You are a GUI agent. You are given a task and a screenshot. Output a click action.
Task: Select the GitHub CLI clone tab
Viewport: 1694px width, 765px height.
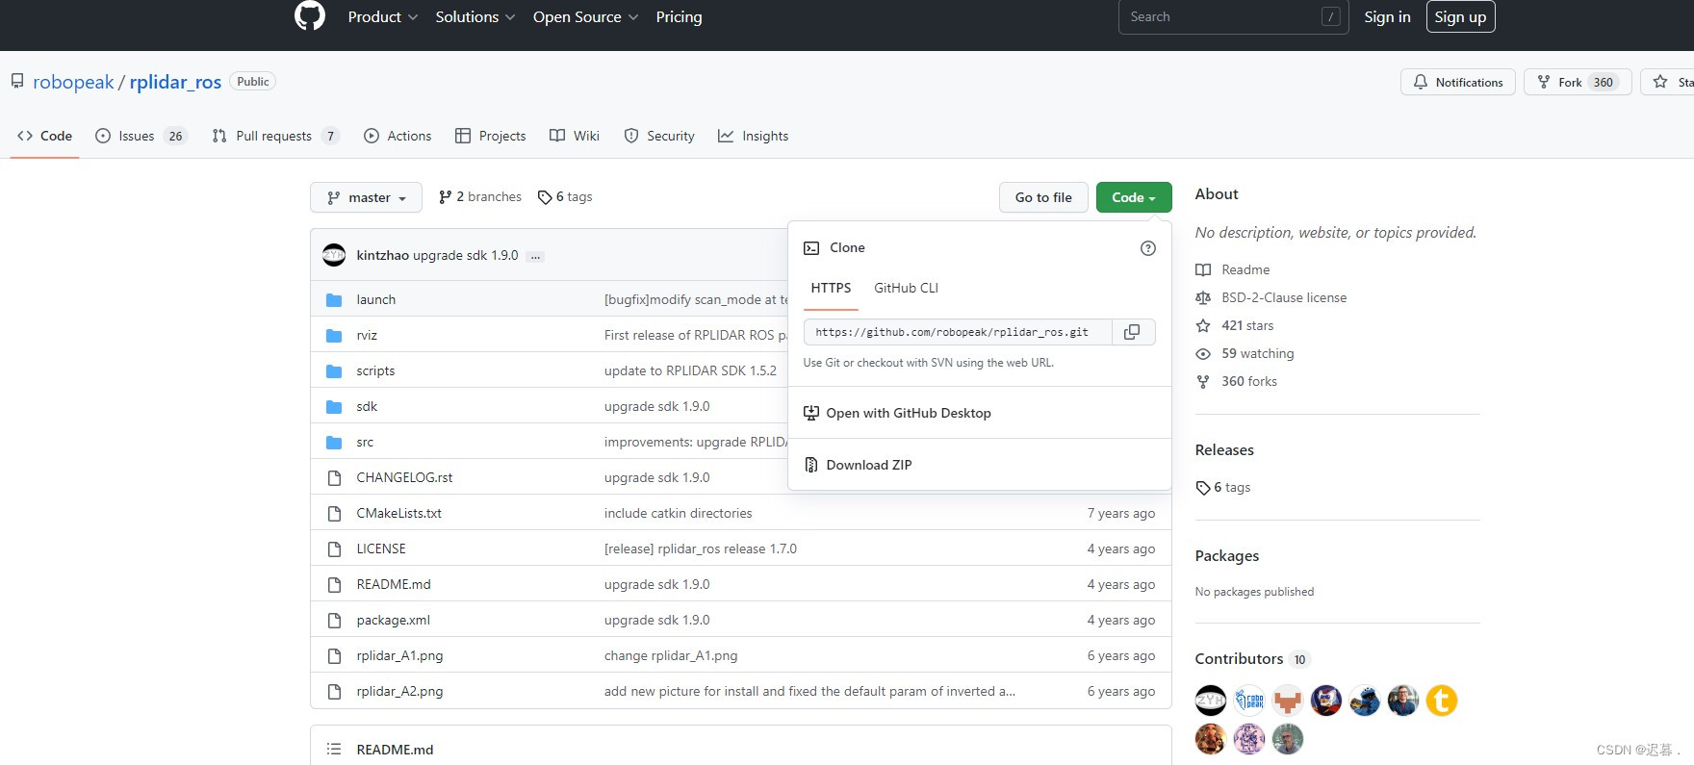click(906, 288)
